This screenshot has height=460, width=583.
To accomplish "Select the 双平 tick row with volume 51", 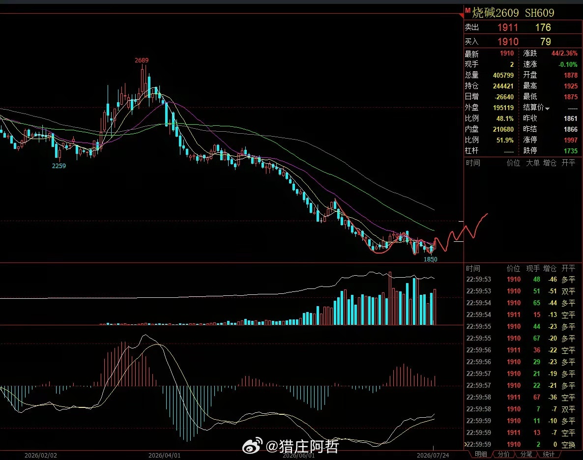I will 521,291.
